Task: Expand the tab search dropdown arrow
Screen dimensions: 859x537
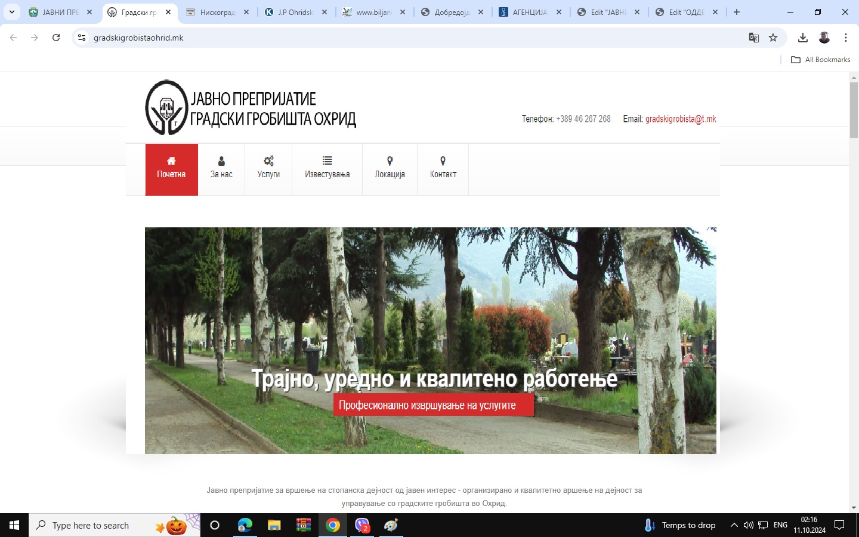Action: point(11,12)
